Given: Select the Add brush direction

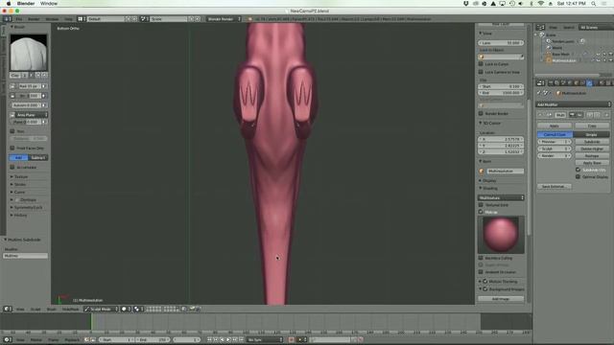Looking at the screenshot, I should point(18,157).
